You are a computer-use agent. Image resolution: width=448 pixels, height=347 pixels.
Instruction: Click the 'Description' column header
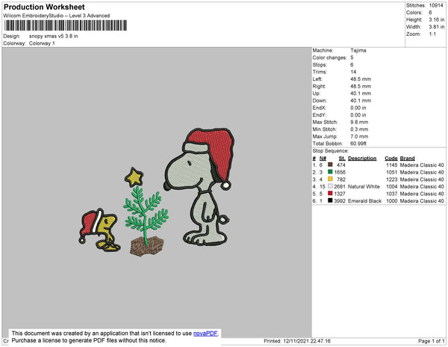(x=362, y=159)
